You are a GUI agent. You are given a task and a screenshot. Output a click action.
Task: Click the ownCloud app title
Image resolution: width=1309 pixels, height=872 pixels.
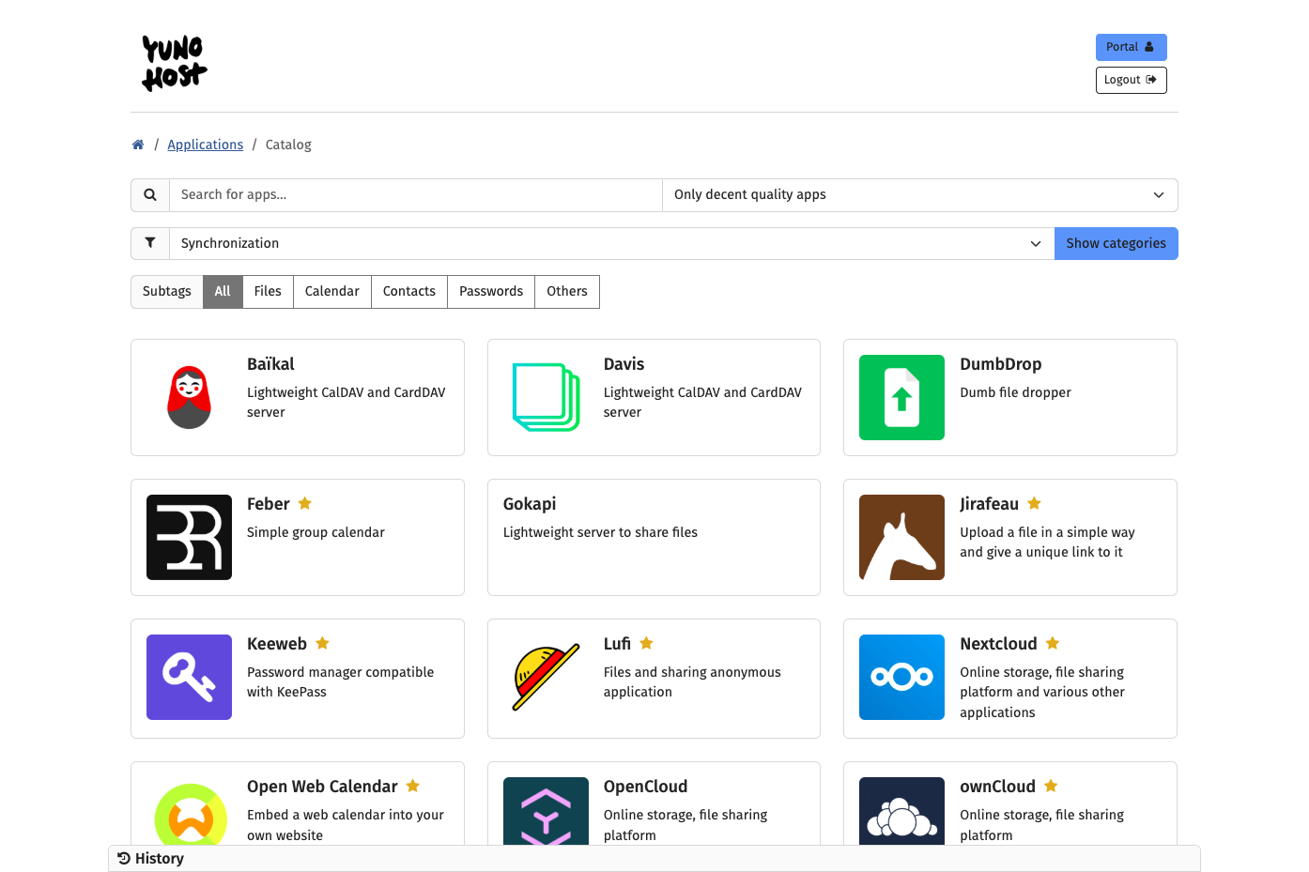(997, 787)
